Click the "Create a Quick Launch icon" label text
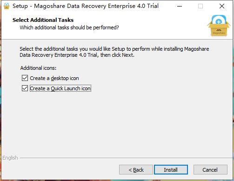The height and width of the screenshot is (181, 234). [x=60, y=88]
